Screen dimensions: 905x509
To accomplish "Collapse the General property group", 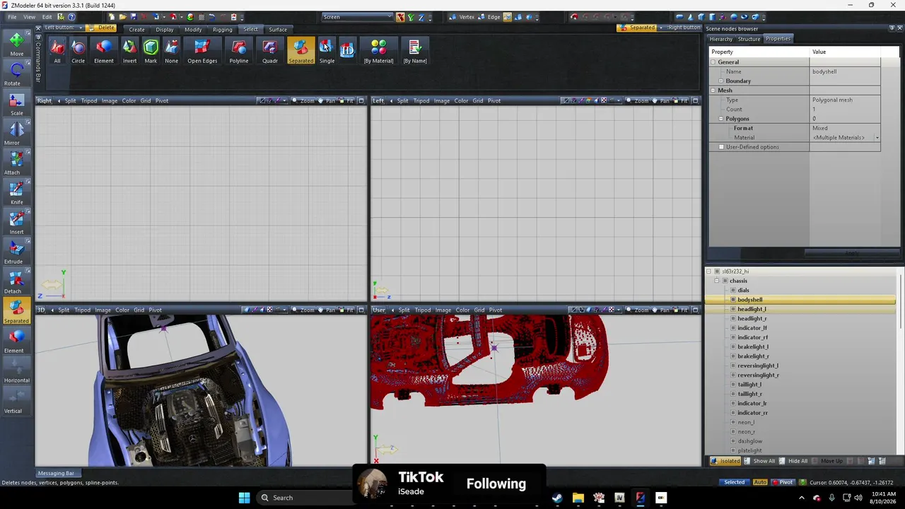I will point(713,62).
